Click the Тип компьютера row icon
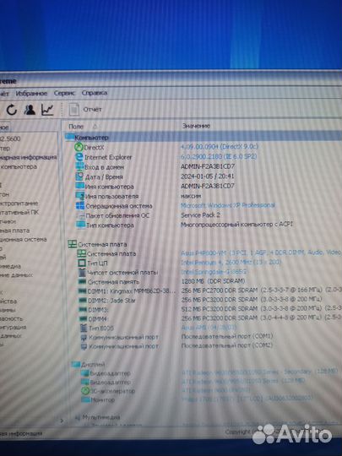The height and width of the screenshot is (456, 342). tap(80, 225)
